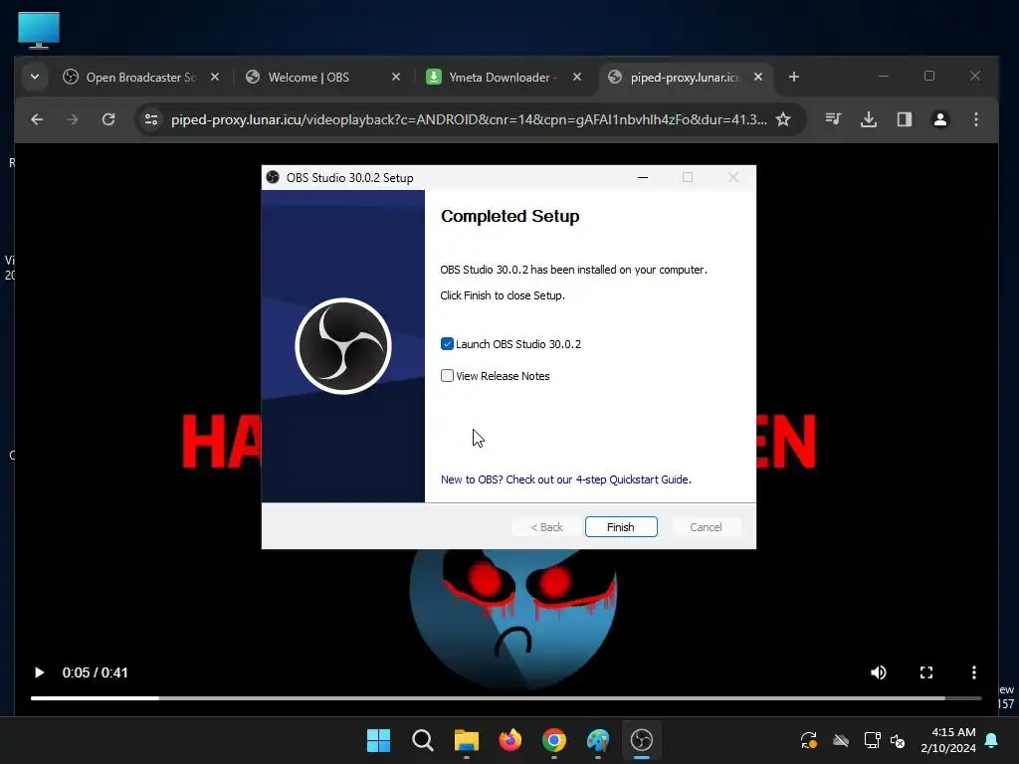Seek on the video progress bar

click(506, 698)
